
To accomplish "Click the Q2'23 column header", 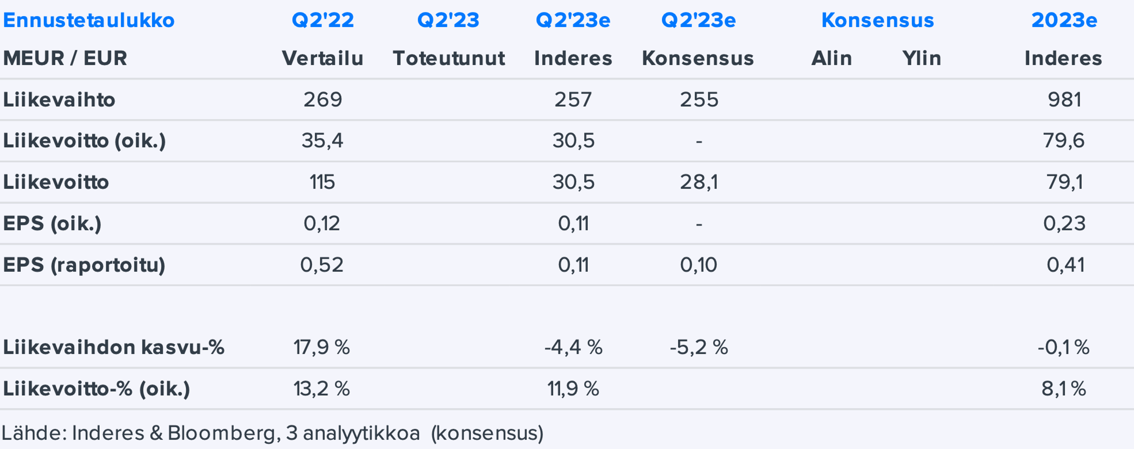I will (448, 20).
